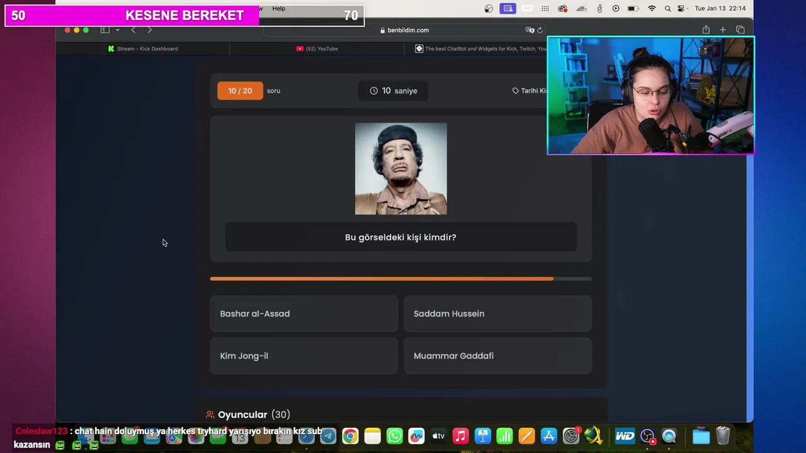This screenshot has height=453, width=806.
Task: Click the battery status icon
Action: point(633,8)
